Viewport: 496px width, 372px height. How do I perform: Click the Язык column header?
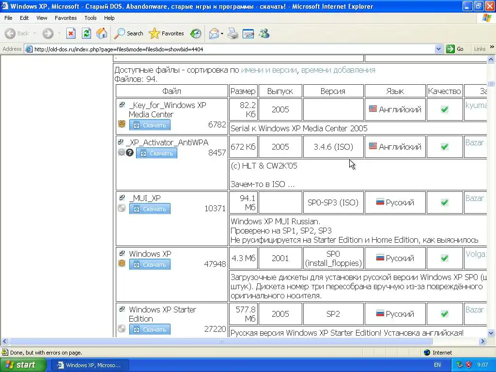[x=395, y=91]
